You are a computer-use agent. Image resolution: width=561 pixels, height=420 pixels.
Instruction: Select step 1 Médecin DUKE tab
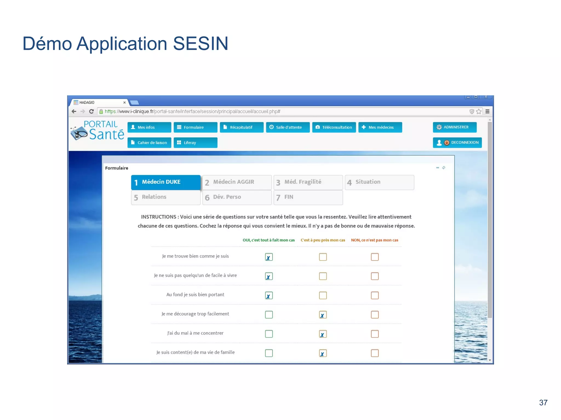[x=166, y=182]
